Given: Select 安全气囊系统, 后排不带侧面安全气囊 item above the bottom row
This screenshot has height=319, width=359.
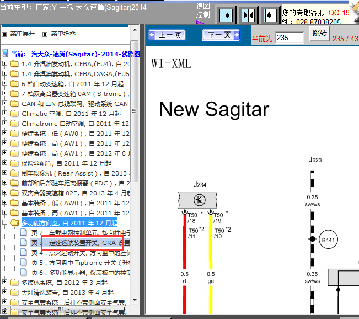Looking at the screenshot, I should pyautogui.click(x=74, y=302).
